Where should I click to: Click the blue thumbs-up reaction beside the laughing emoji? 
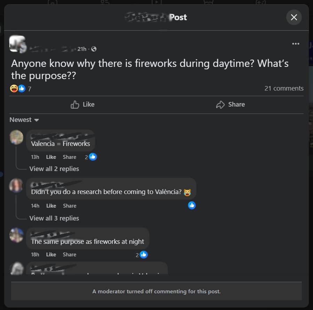tap(22, 88)
